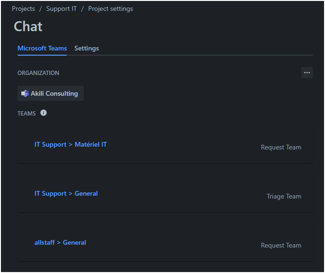Click Request Team label for Matériel IT

coord(281,147)
